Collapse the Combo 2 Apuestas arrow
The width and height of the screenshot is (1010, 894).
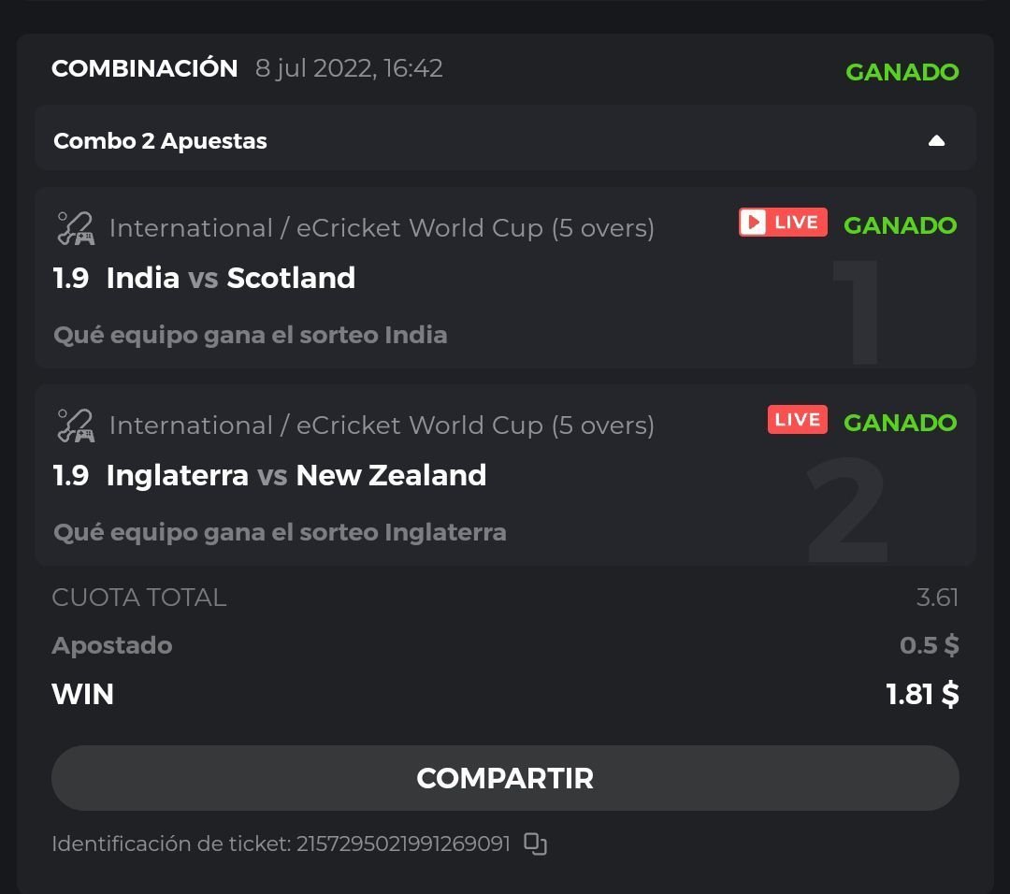[936, 141]
